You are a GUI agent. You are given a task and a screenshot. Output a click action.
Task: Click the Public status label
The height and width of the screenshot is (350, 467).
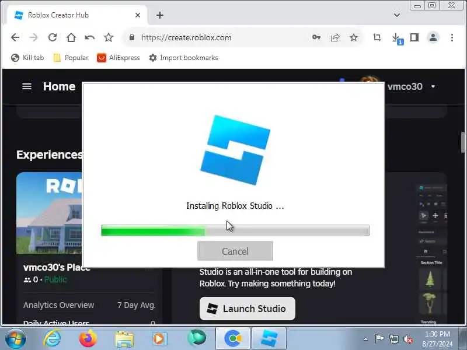coord(55,279)
